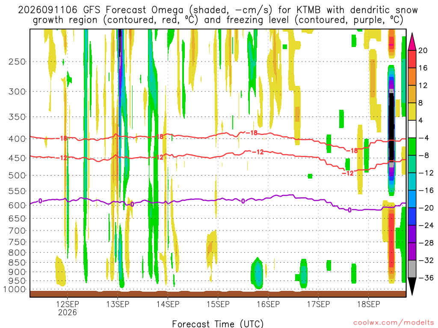Click the yellow 4-8 colorbar swatch
The image size is (438, 328).
click(412, 111)
